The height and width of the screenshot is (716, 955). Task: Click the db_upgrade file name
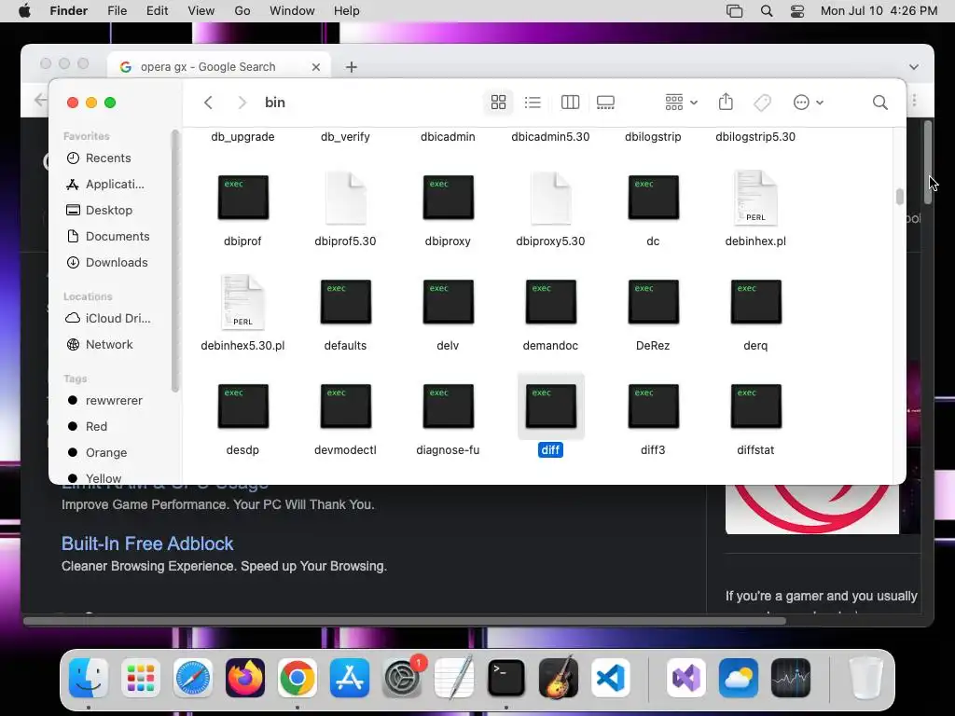click(243, 137)
